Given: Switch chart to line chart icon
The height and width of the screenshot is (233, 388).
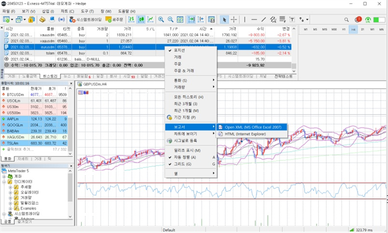Looking at the screenshot, I should tap(150, 20).
